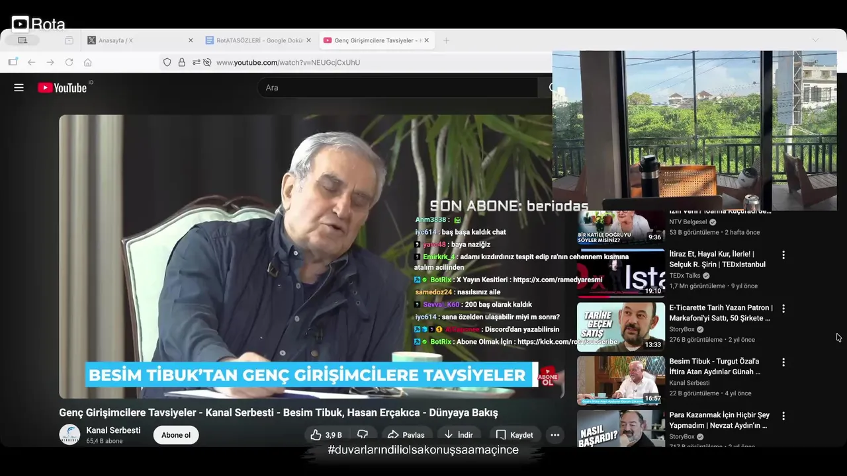Open options for Para Kazanmak İçin video
The width and height of the screenshot is (847, 476).
pyautogui.click(x=783, y=416)
